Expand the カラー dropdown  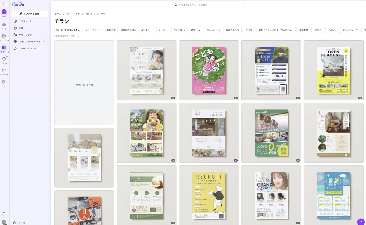tap(196, 30)
